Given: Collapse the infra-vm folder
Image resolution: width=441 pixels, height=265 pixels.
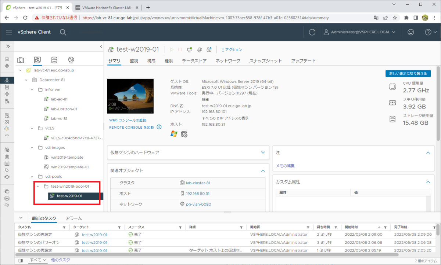Looking at the screenshot, I should click(x=32, y=89).
